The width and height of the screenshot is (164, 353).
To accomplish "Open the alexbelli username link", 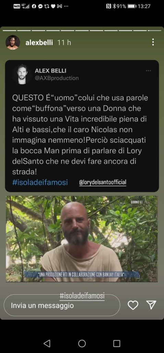I will tap(39, 42).
